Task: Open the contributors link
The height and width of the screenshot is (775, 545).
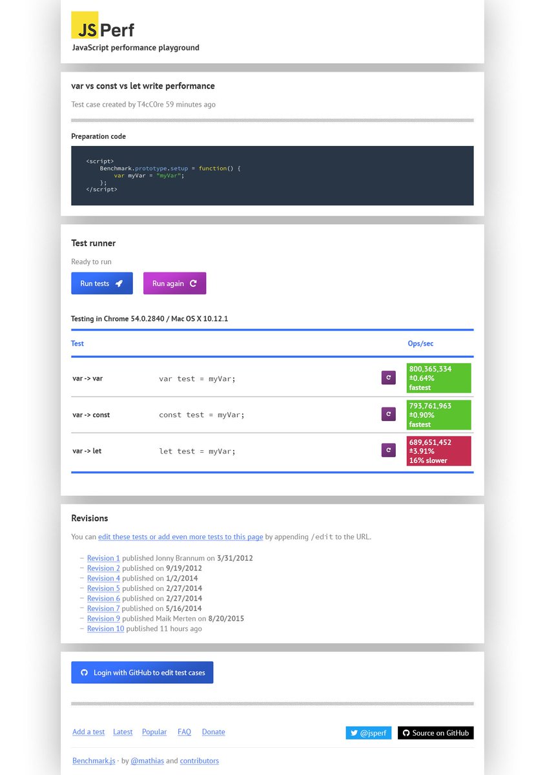Action: [x=200, y=761]
